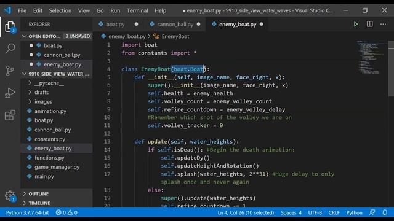Open boat.py in the project file tree
The width and height of the screenshot is (394, 221).
tap(44, 120)
